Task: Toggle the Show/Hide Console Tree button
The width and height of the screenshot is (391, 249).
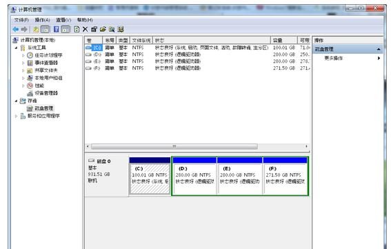Action: (45, 30)
